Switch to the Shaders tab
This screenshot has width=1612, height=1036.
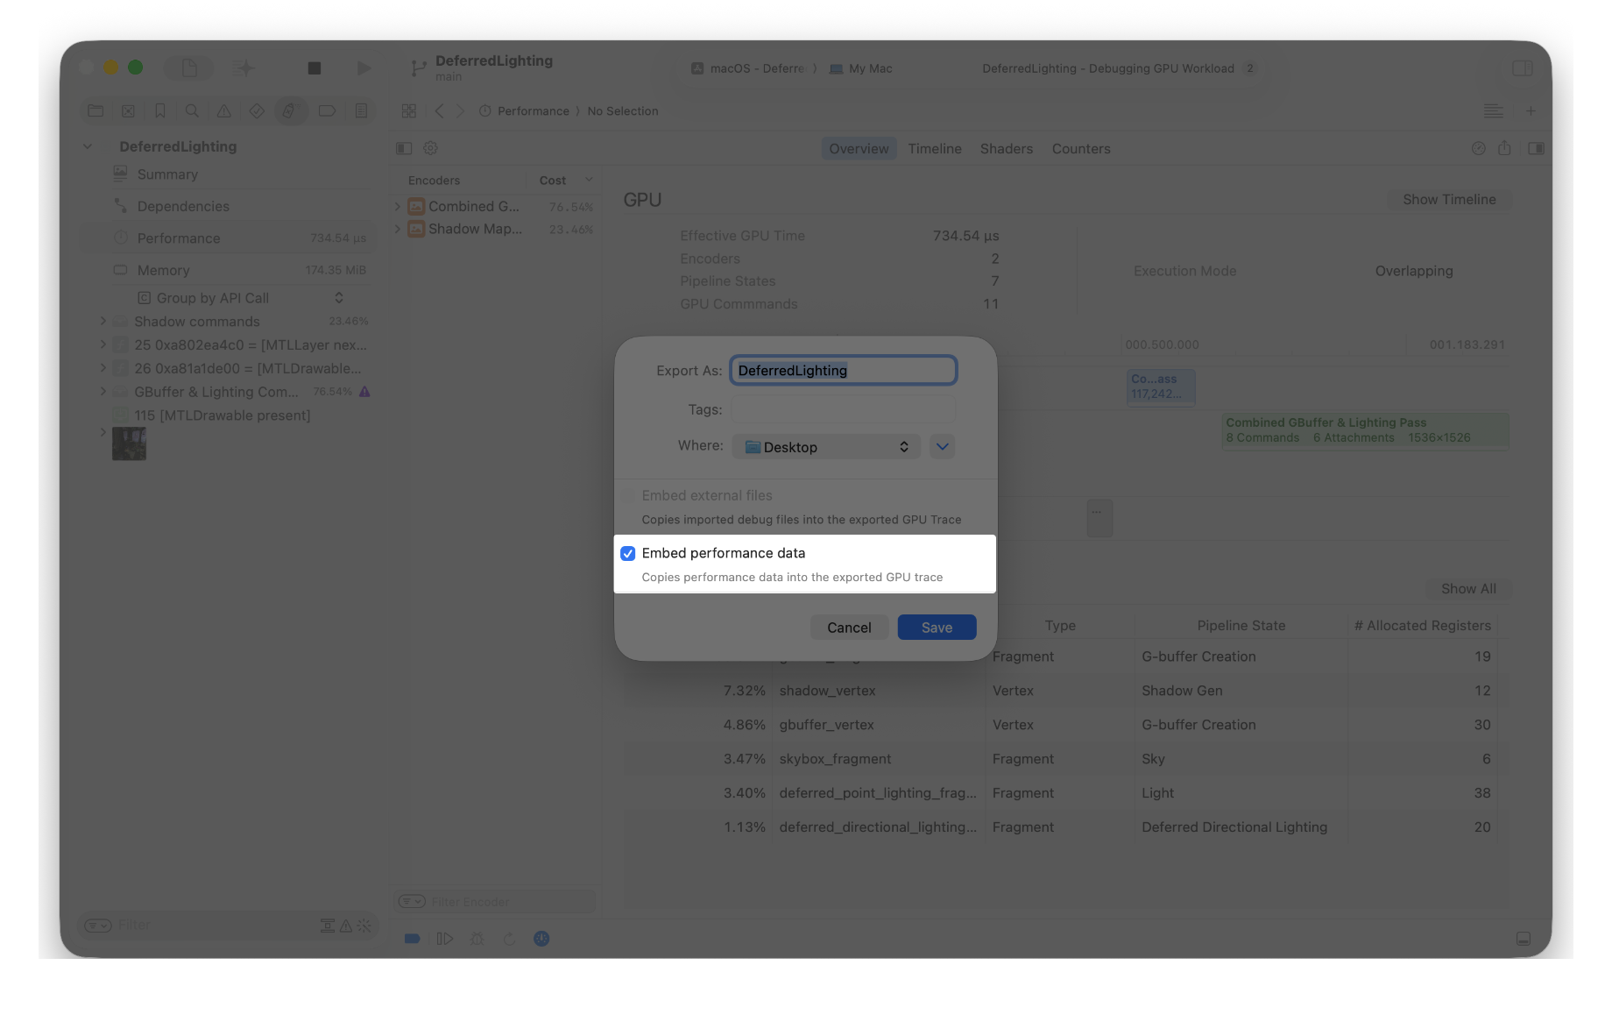tap(1006, 148)
